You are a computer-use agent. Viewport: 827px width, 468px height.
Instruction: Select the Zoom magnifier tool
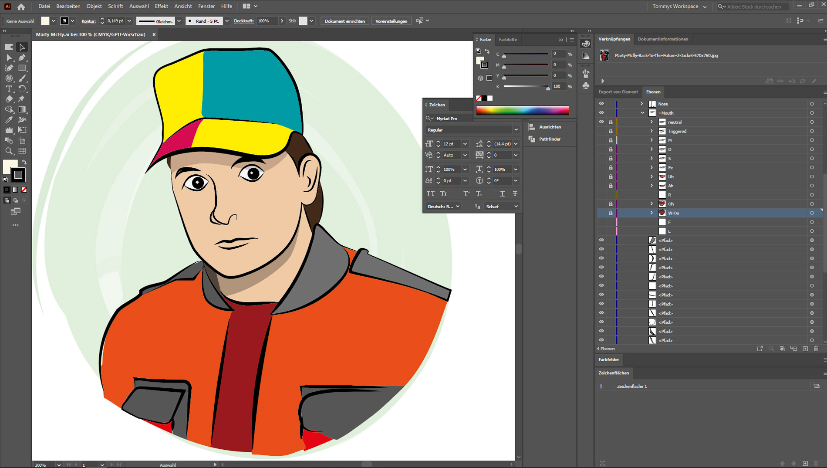9,151
